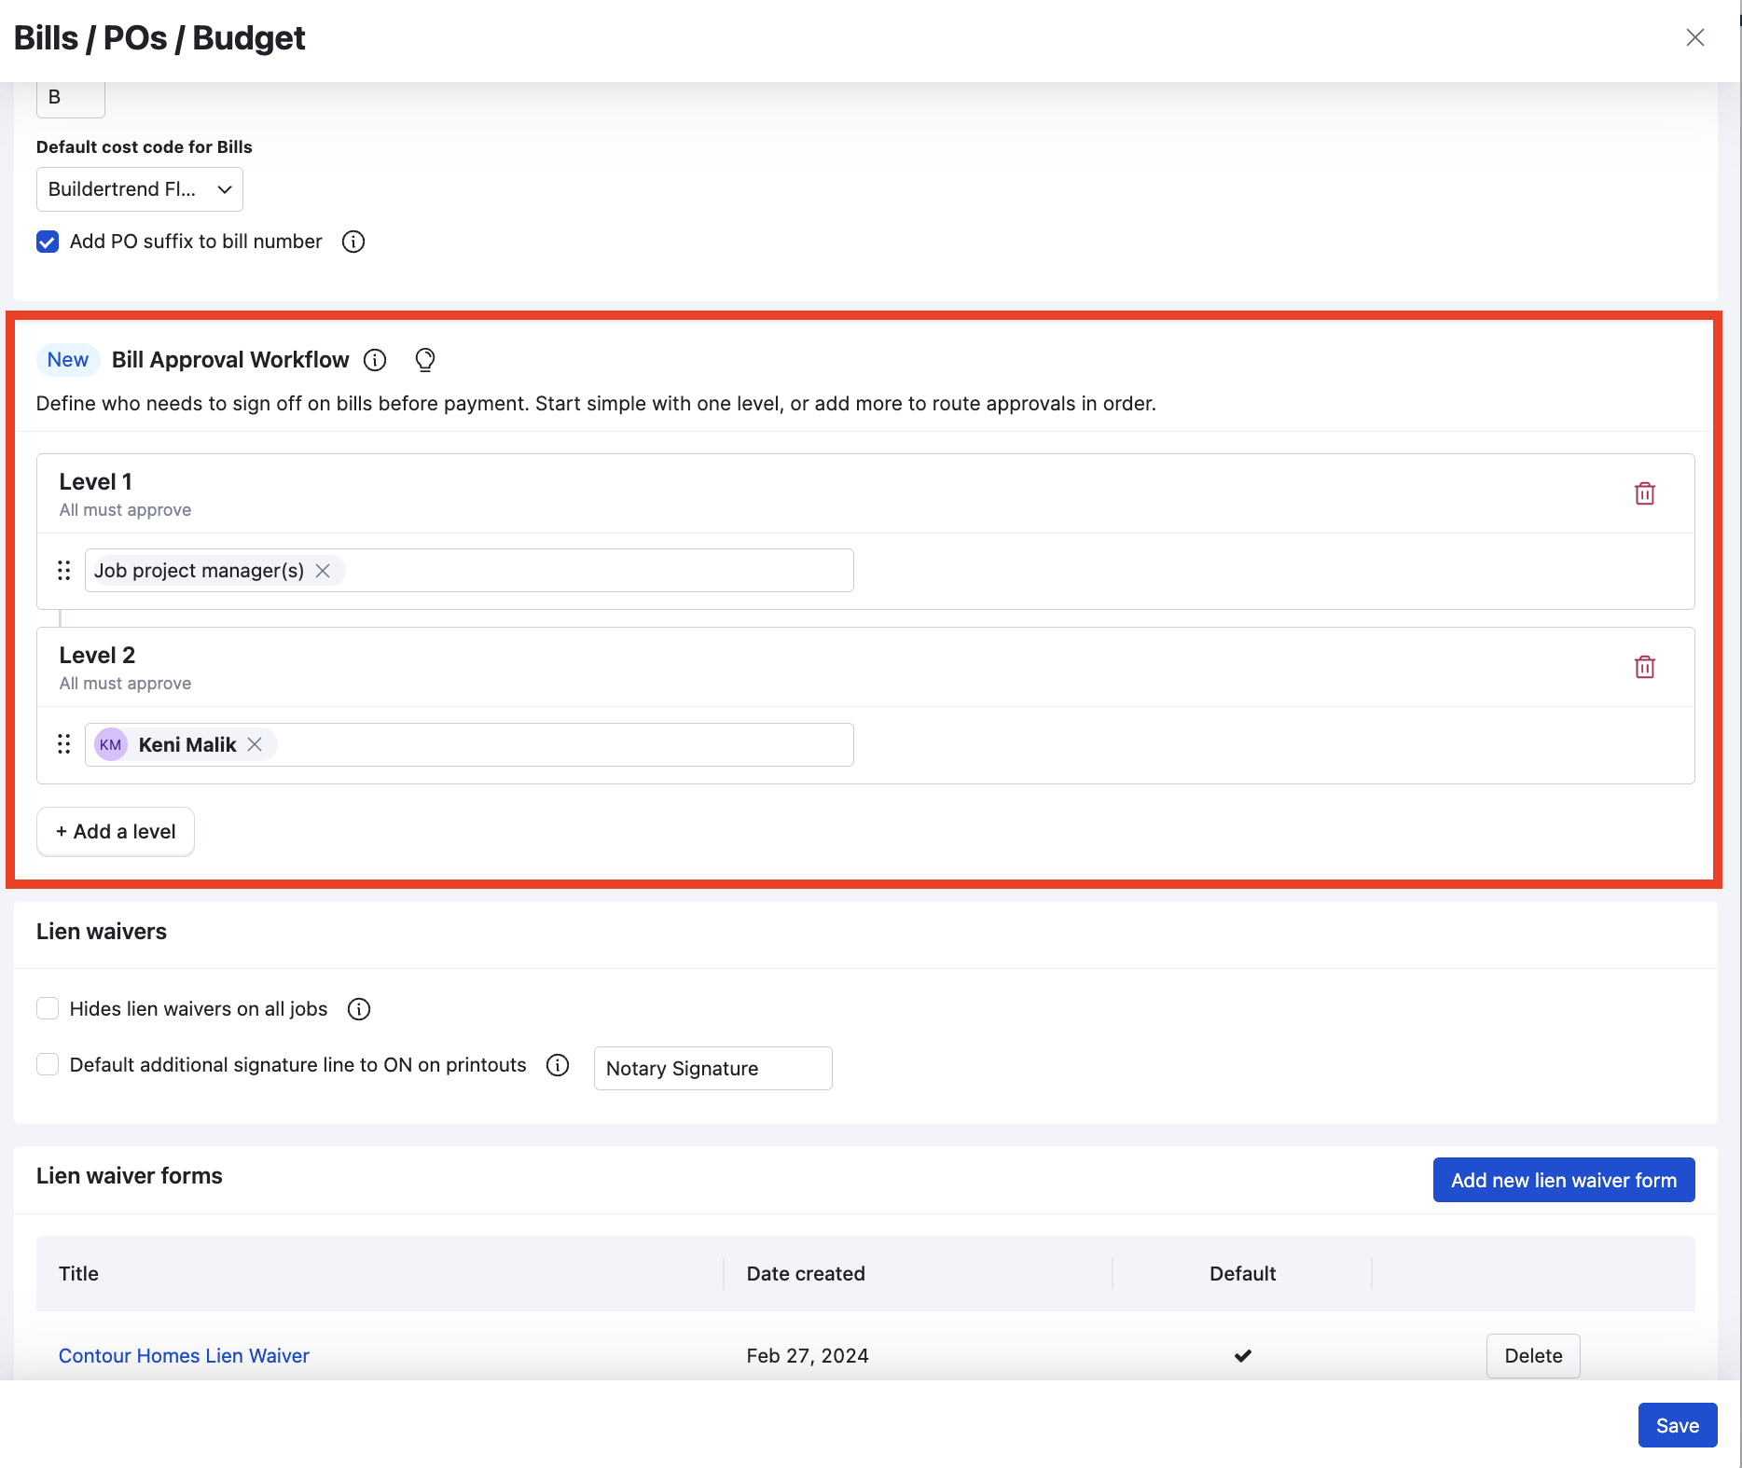This screenshot has height=1468, width=1742.
Task: Click the Default column header
Action: (x=1242, y=1274)
